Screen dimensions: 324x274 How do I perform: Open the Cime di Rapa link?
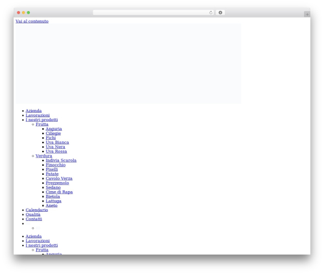pos(59,192)
